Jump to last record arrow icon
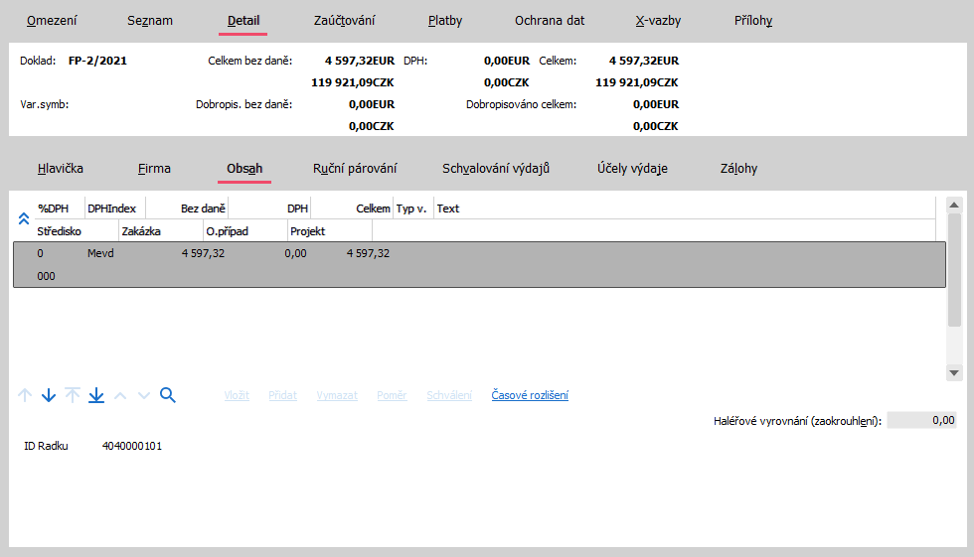974x557 pixels. tap(96, 395)
